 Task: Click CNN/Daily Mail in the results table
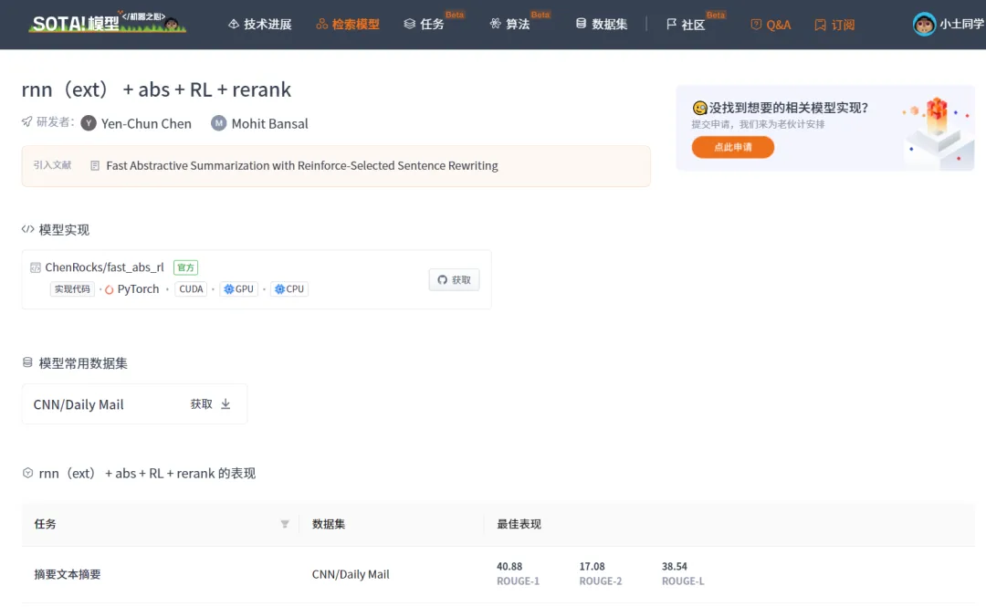pyautogui.click(x=351, y=574)
